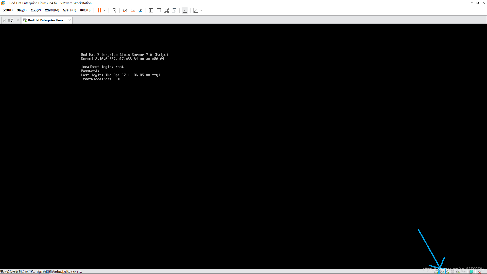Pause the virtual machine with the orange pause button
The height and width of the screenshot is (274, 487).
99,10
